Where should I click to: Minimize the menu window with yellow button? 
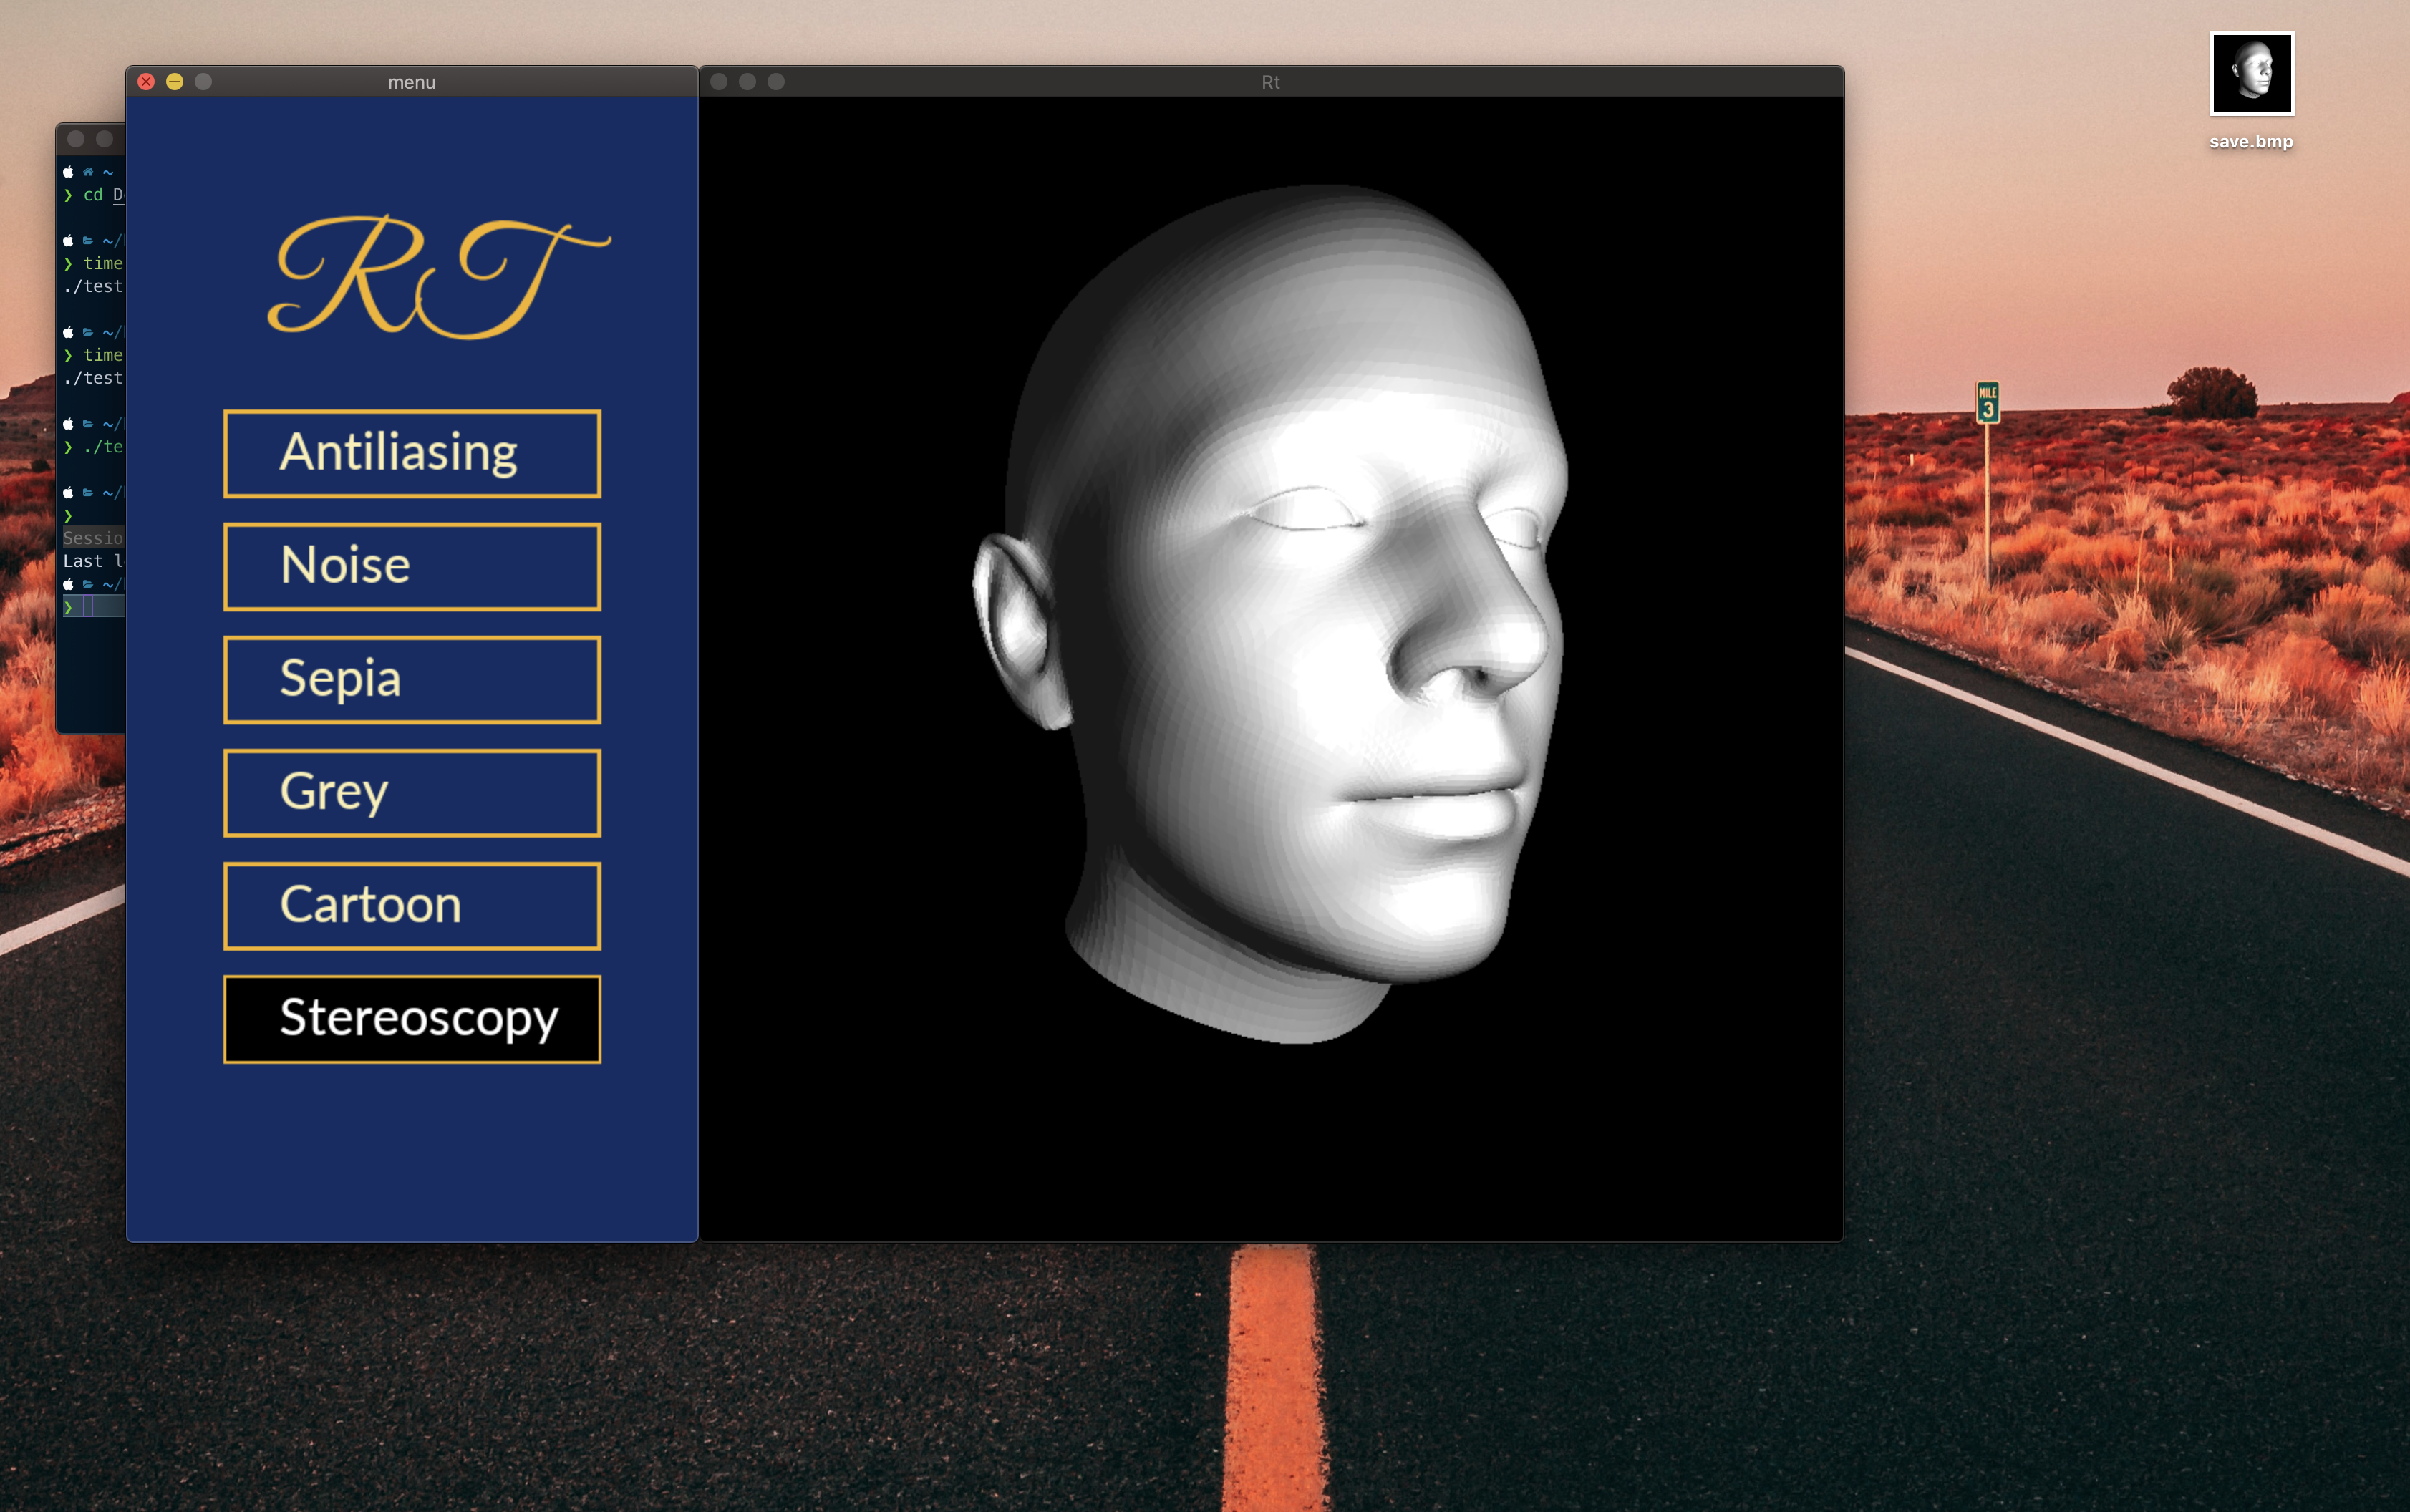[x=175, y=82]
